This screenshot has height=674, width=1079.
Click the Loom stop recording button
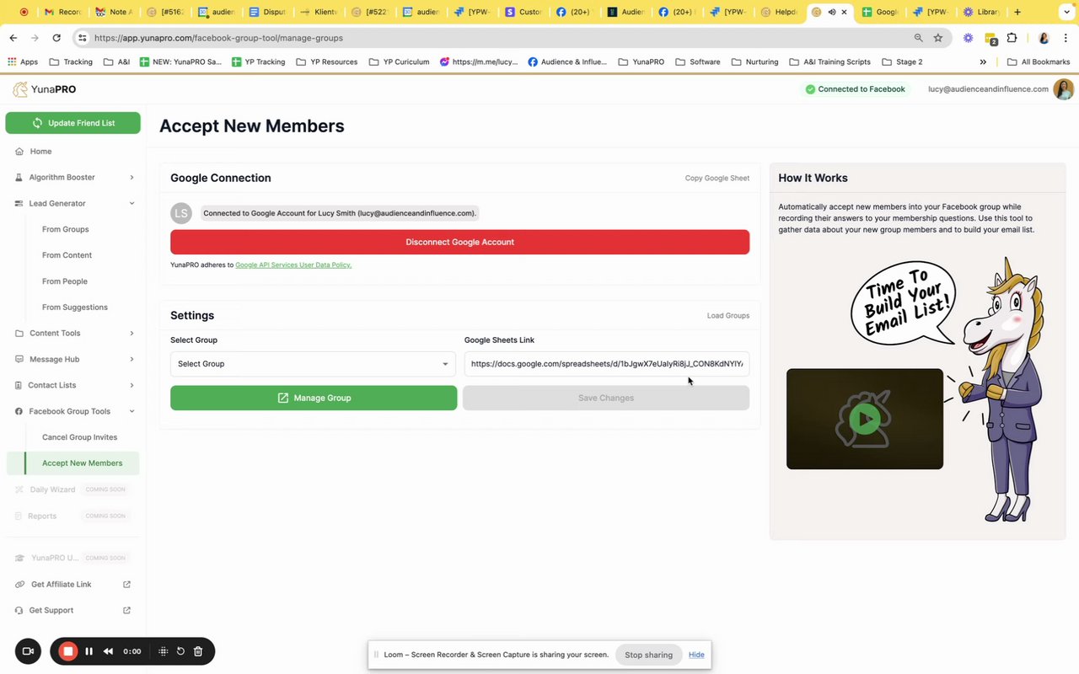point(68,651)
